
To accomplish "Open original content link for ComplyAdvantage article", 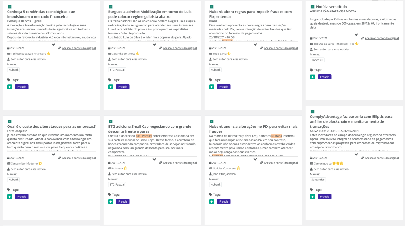I will coord(382,158).
